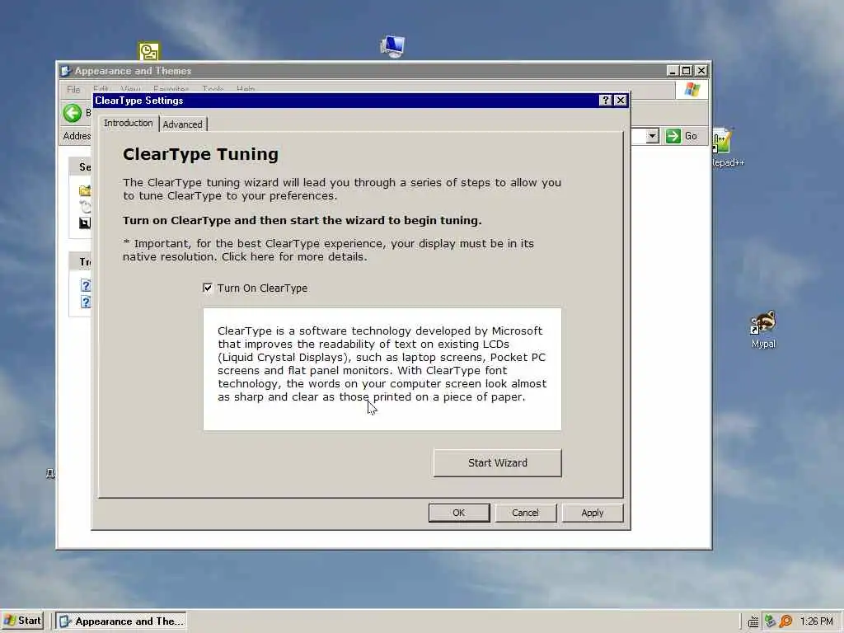Click the Start Wizard button

(497, 463)
